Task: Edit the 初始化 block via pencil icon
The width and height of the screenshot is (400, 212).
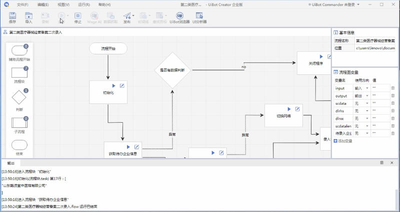Action: (122, 86)
